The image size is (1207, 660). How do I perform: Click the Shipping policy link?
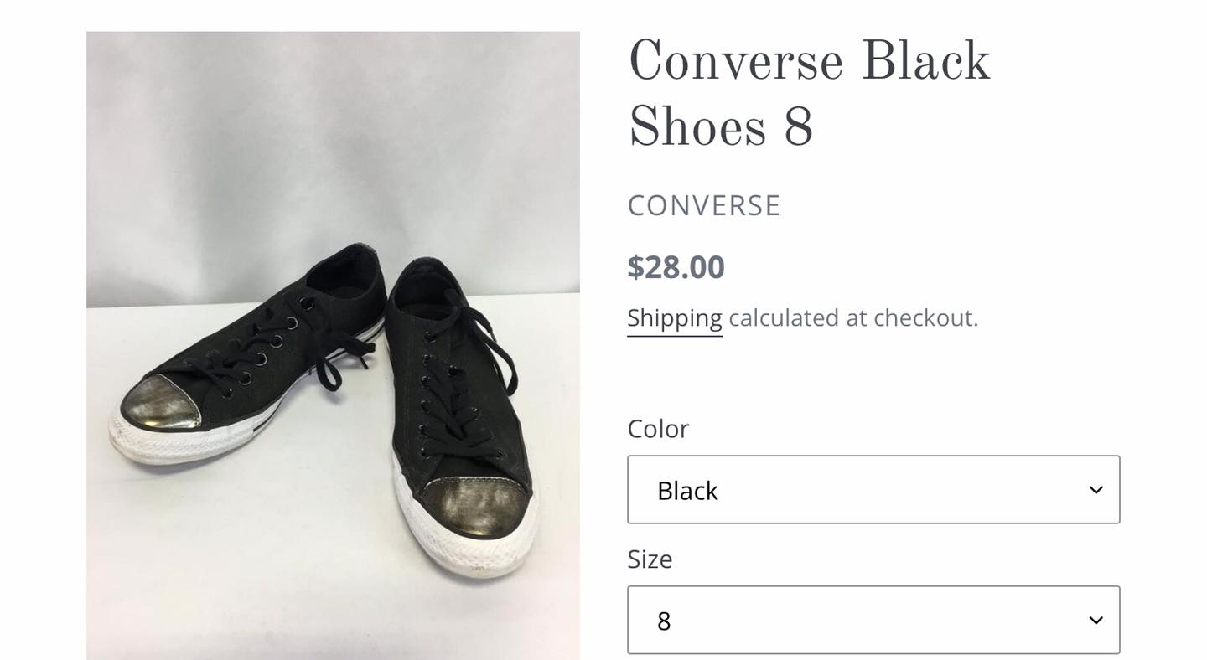674,318
